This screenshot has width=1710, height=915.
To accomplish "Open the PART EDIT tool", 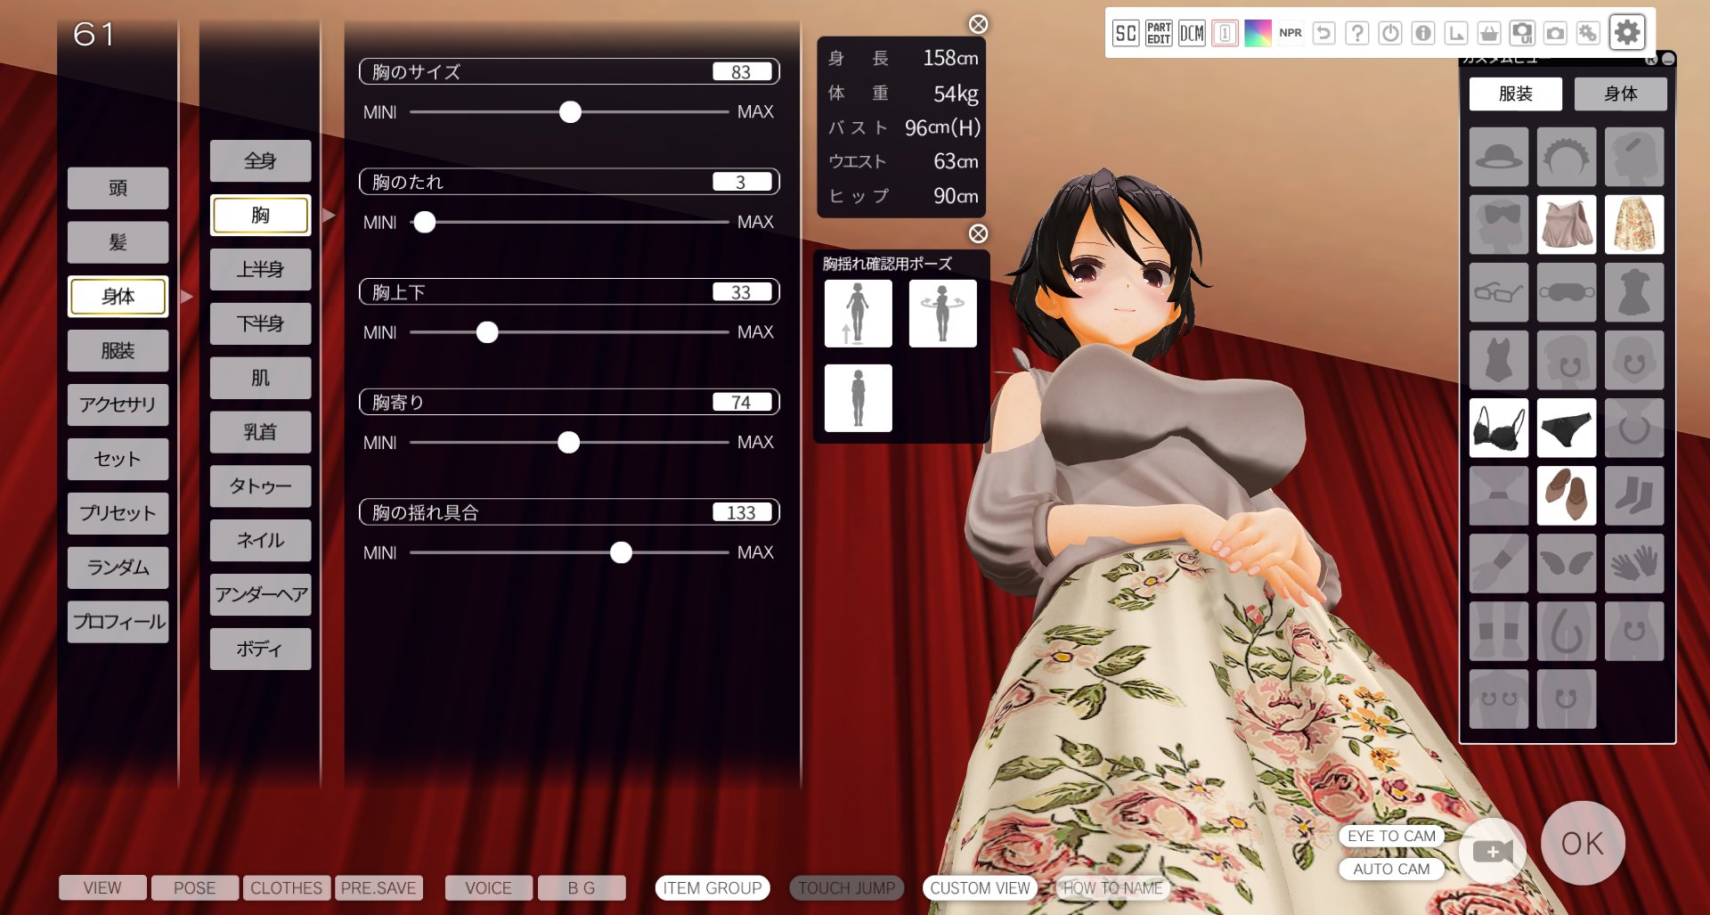I will pyautogui.click(x=1159, y=33).
